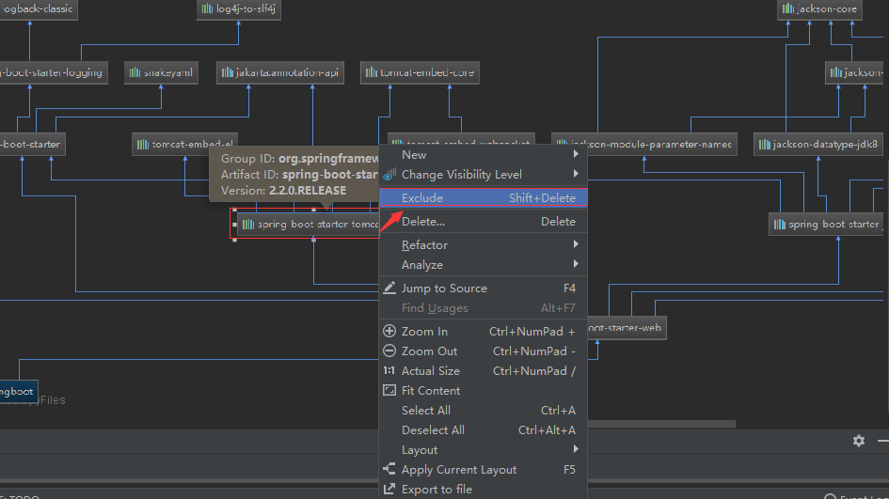Viewport: 889px width, 499px height.
Task: Click the jakarta.annotation-api library icon
Action: pos(228,72)
